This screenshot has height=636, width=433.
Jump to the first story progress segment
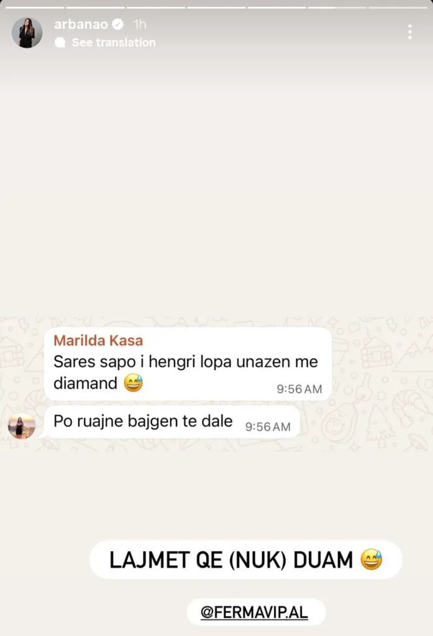35,7
